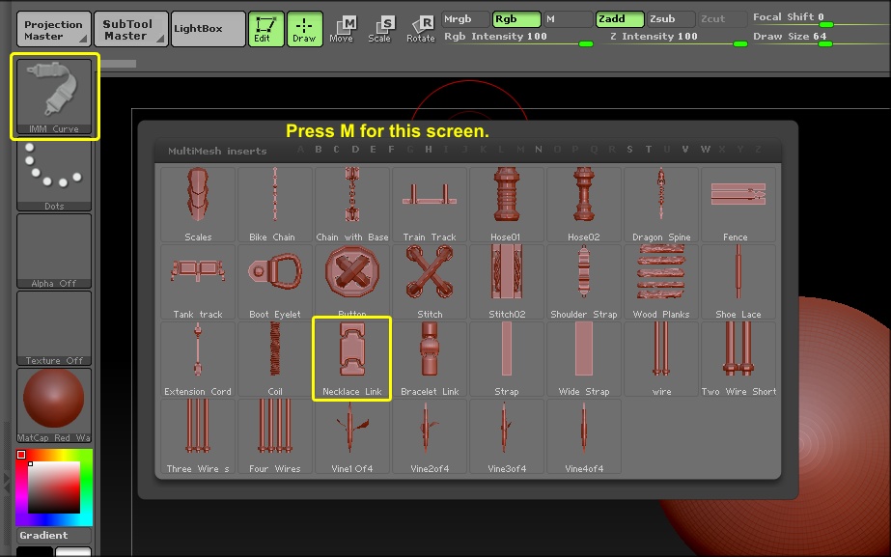The image size is (891, 557).
Task: Filter inserts by letter W
Action: coord(706,150)
